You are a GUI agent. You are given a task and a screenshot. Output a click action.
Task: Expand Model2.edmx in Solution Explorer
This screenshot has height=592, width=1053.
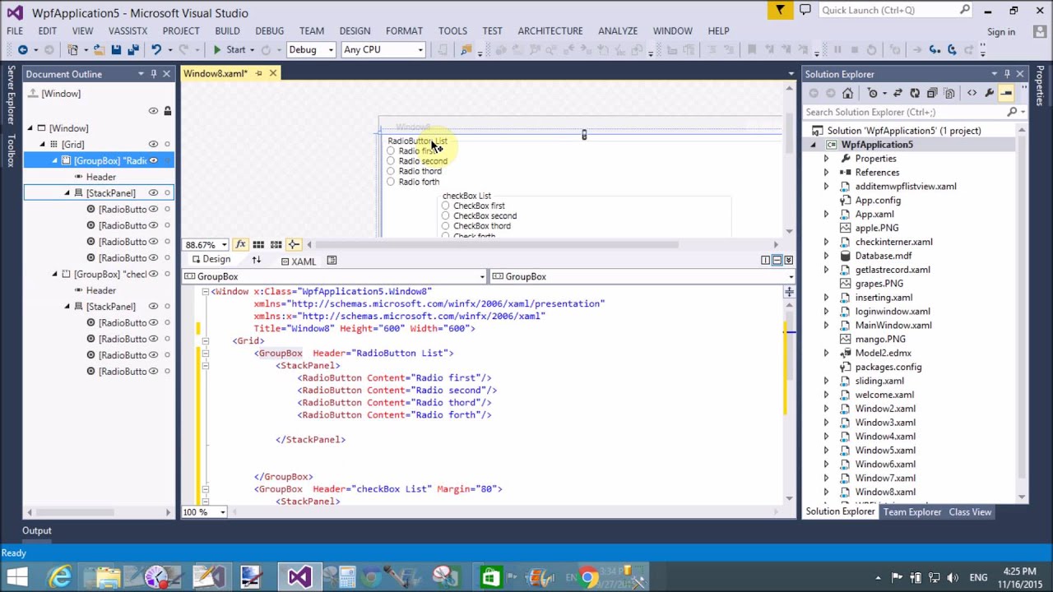[x=826, y=353]
